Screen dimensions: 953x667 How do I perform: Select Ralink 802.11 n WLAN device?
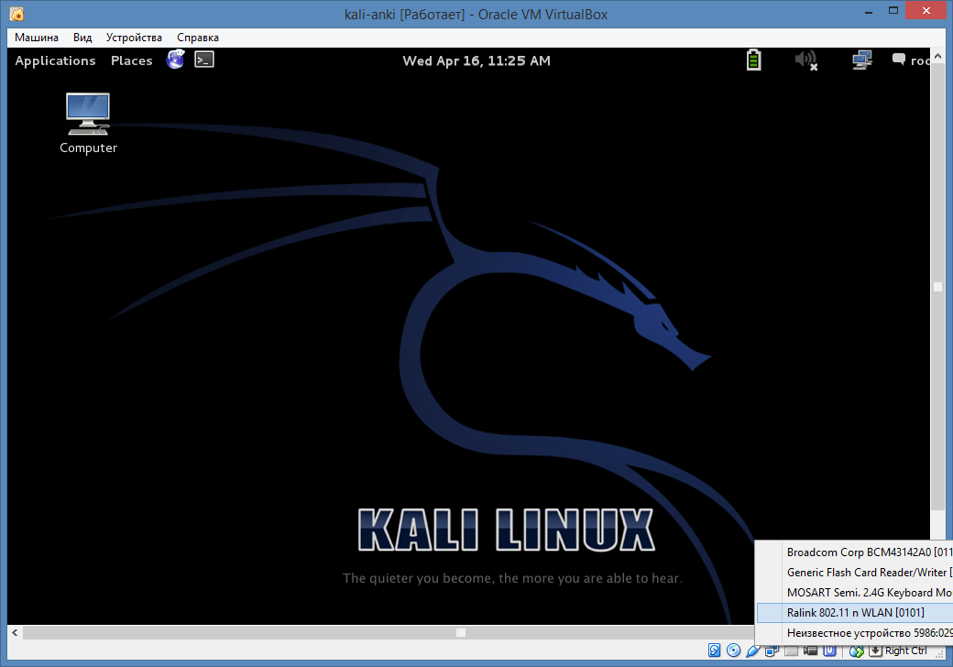[x=855, y=612]
